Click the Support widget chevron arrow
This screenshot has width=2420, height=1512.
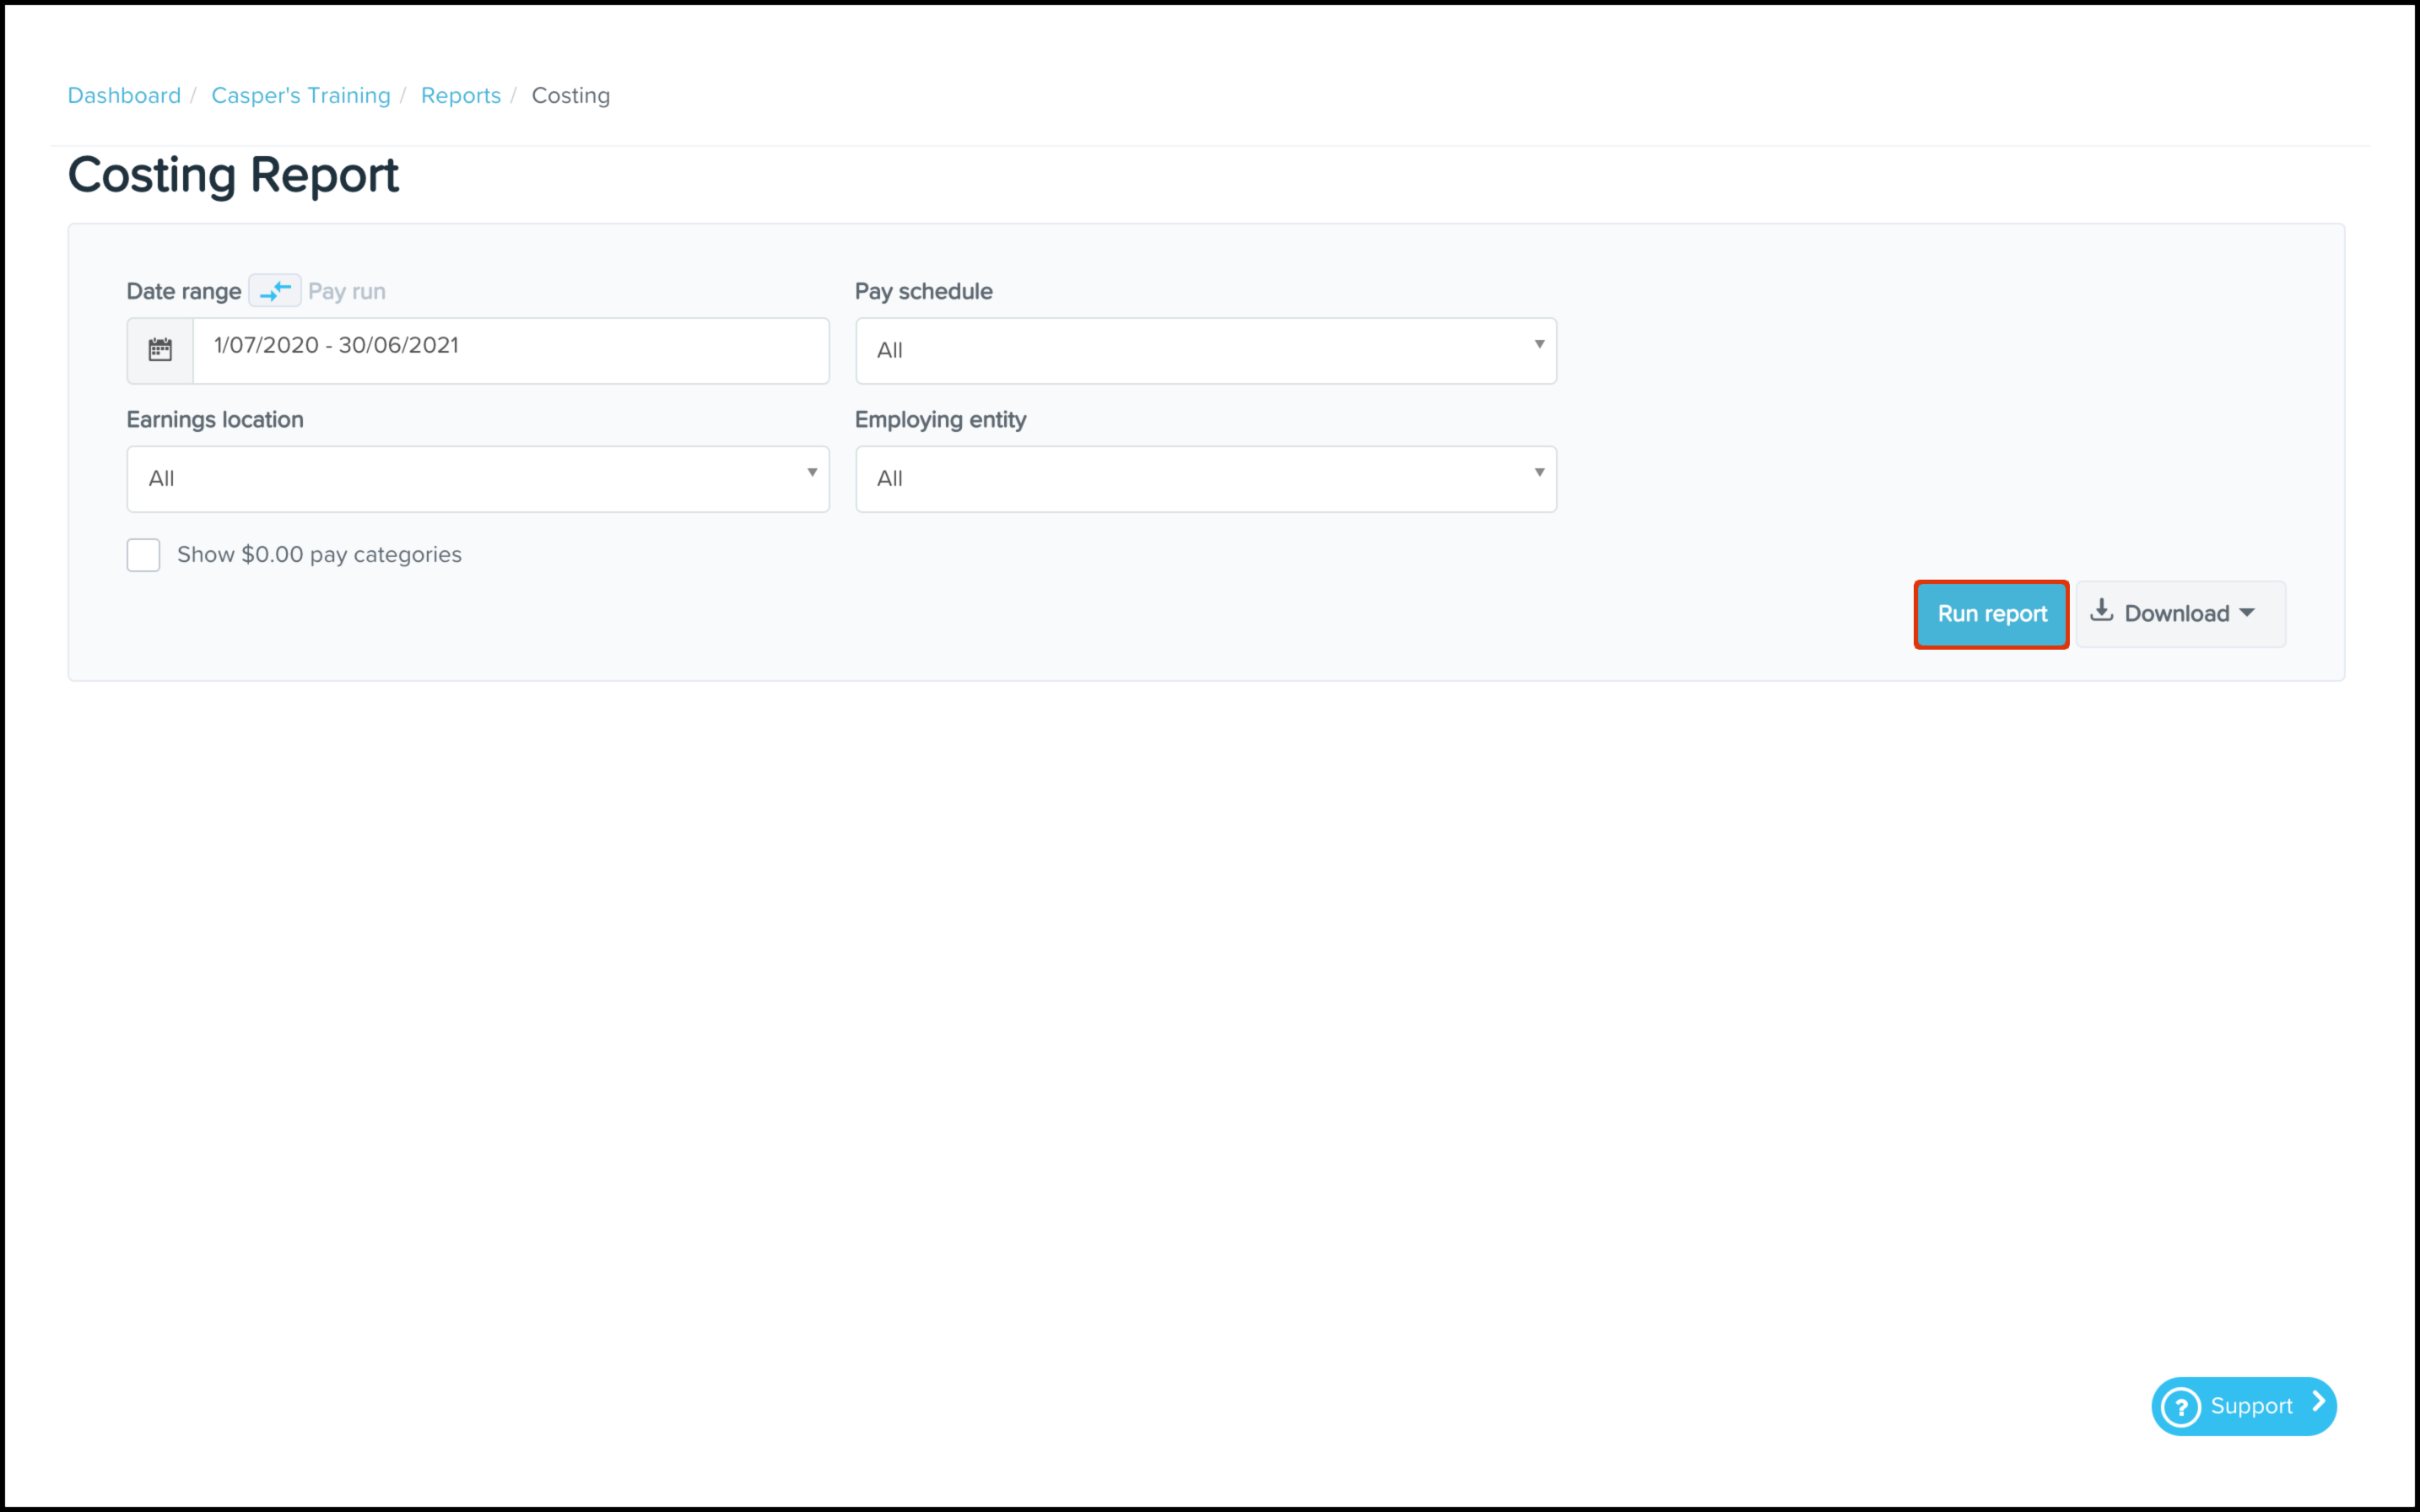(2319, 1402)
